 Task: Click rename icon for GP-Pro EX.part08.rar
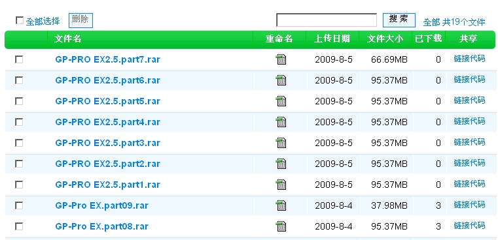coord(281,226)
